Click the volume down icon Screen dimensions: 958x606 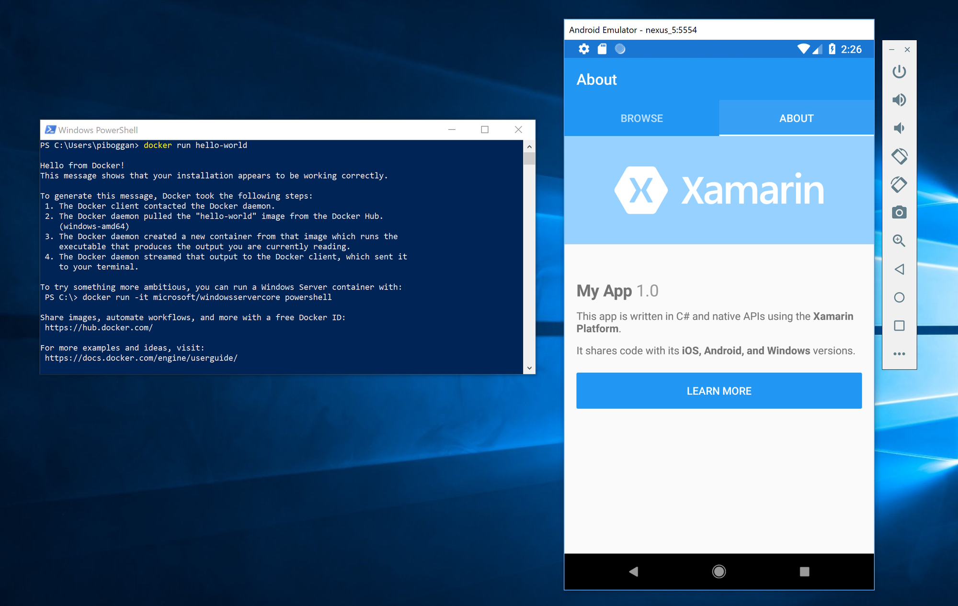tap(899, 128)
